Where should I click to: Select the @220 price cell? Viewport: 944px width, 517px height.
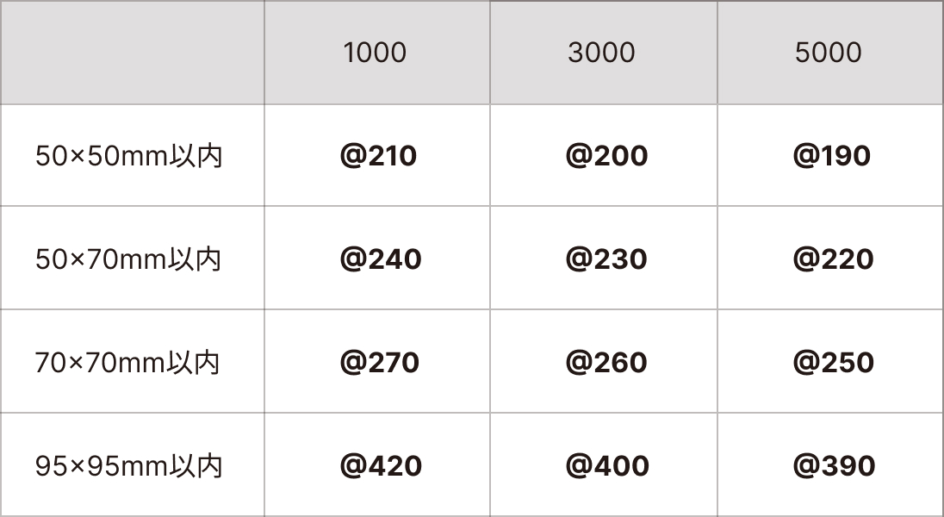point(833,259)
